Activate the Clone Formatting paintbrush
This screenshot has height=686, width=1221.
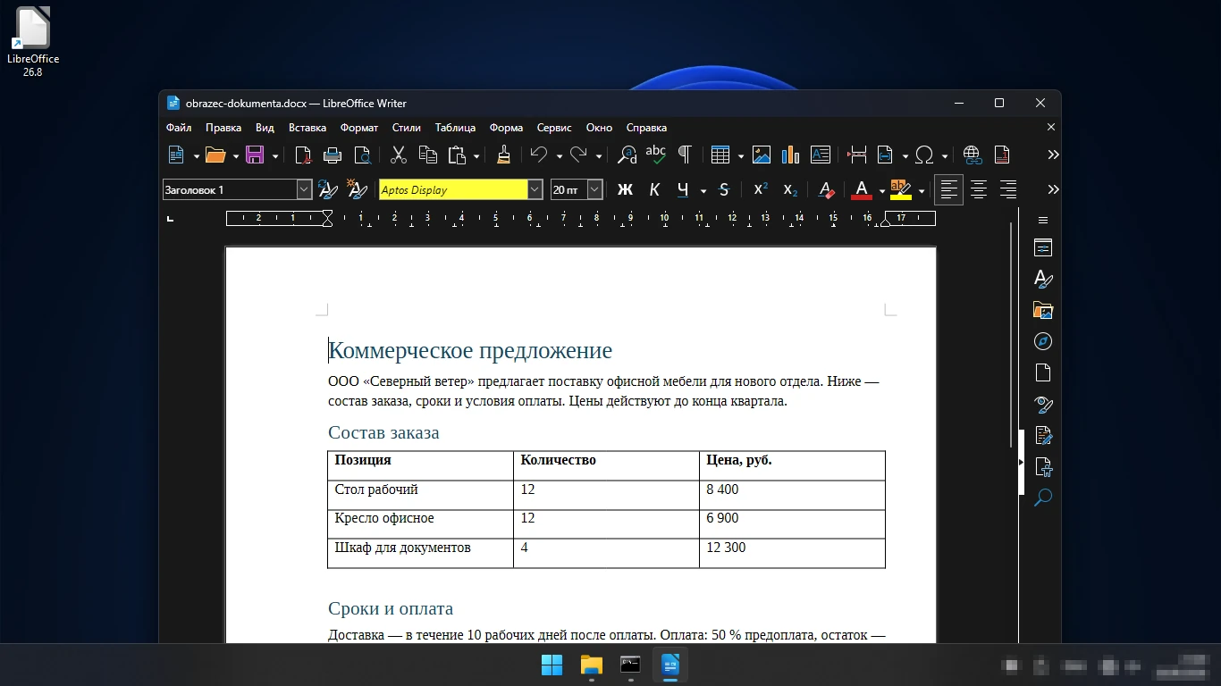503,155
